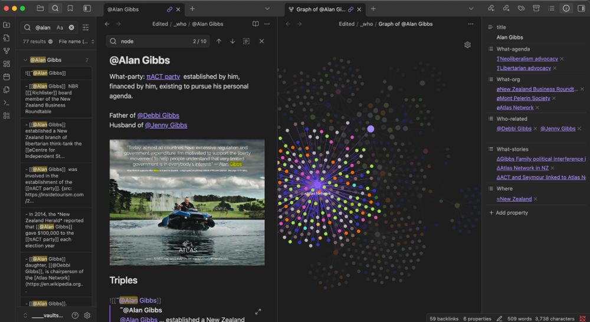This screenshot has width=590, height=322.
Task: Open the @Jenny Gibbs link in note
Action: click(166, 125)
